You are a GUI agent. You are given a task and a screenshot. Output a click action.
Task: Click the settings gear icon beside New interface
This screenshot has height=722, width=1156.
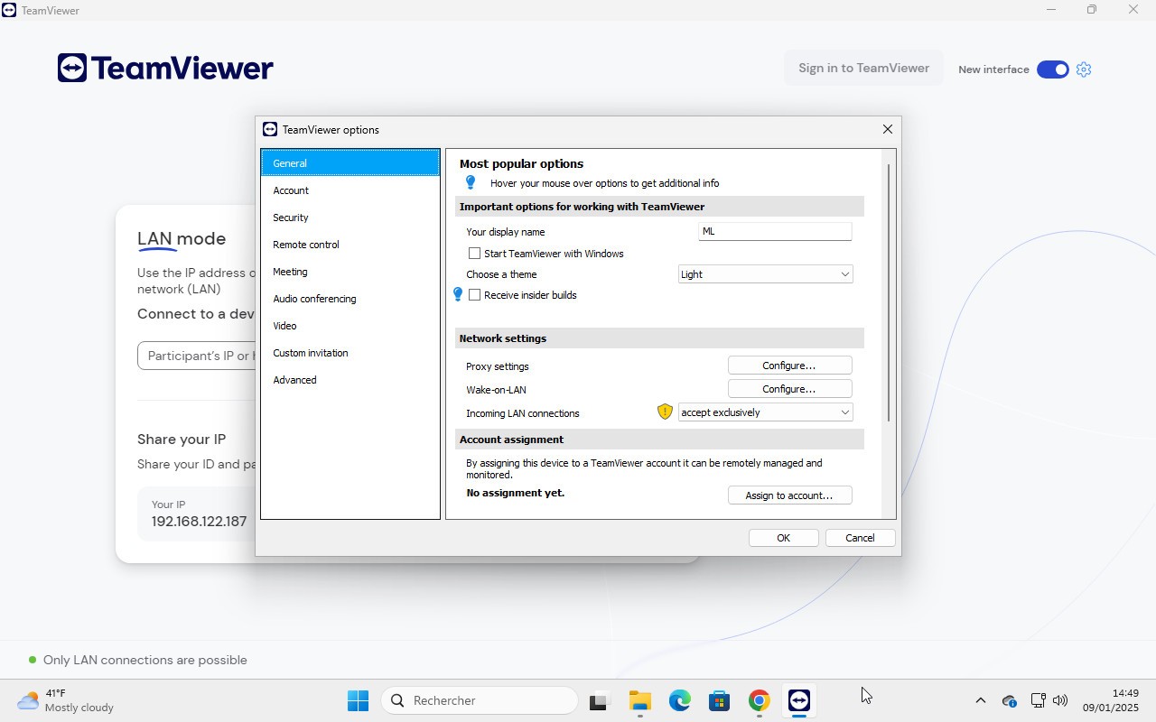(1084, 69)
